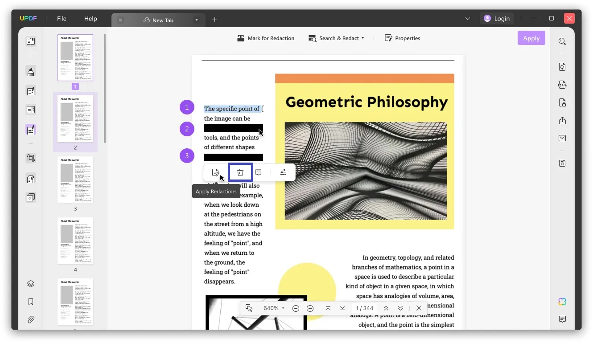
Task: Select the Comment highlighter tool in sidebar
Action: coord(31,71)
